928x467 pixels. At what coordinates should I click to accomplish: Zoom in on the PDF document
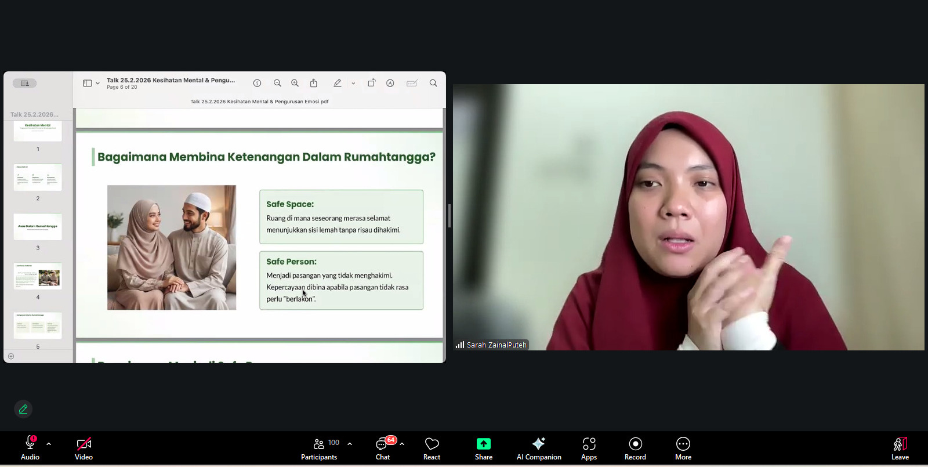(295, 84)
